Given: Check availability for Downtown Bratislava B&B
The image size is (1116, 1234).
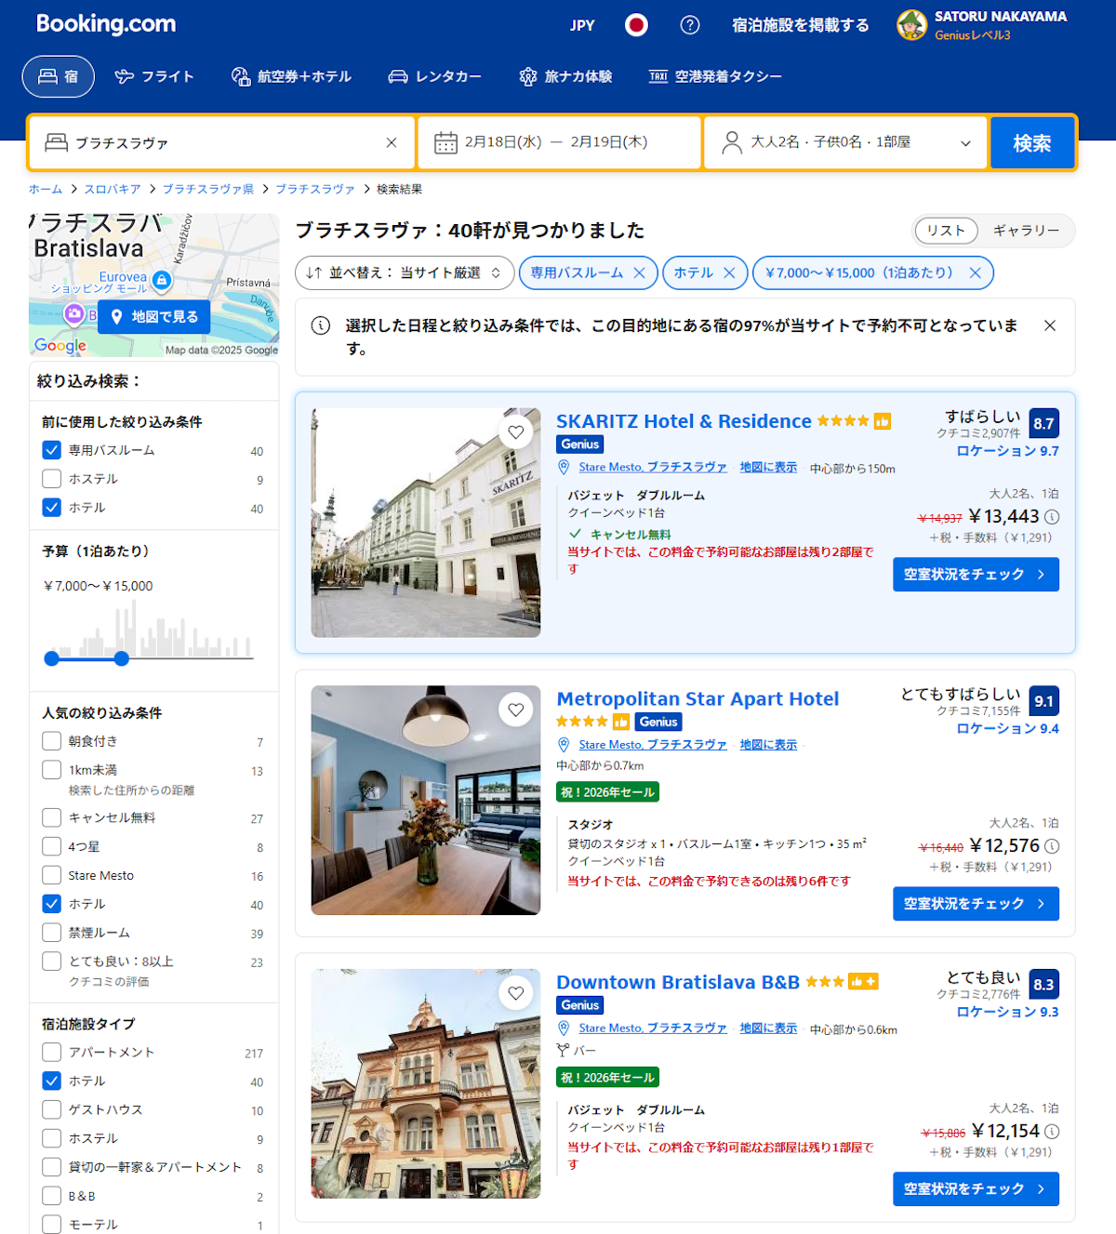Looking at the screenshot, I should coord(976,1189).
